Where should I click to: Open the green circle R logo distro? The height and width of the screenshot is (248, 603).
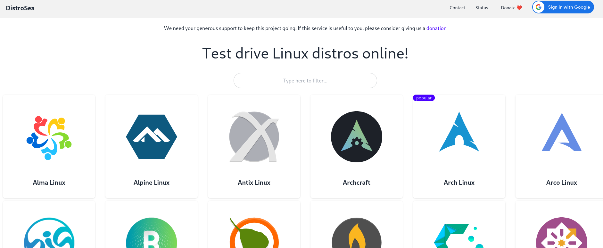tap(152, 233)
